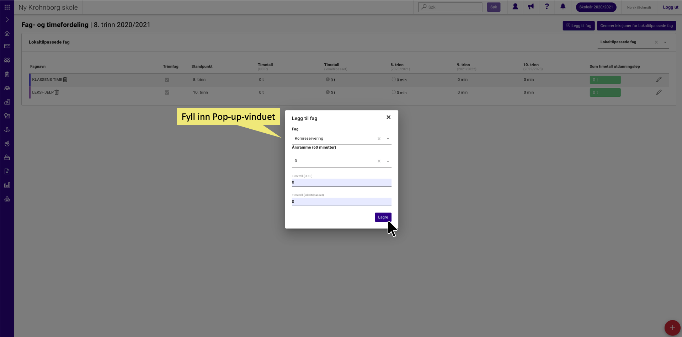Close the Legg til fag dialog
Viewport: 682px width, 337px height.
[389, 117]
